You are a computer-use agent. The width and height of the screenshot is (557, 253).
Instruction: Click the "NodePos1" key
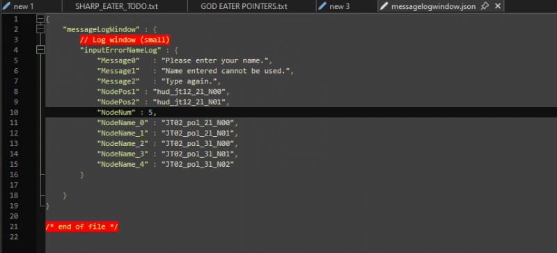(x=118, y=92)
